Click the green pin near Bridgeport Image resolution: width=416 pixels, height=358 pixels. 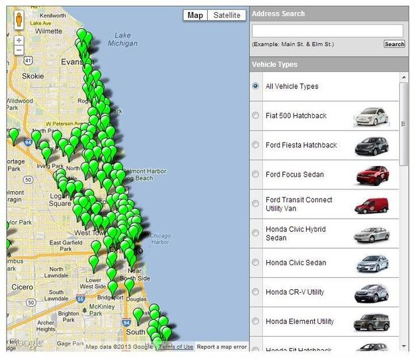pos(112,287)
